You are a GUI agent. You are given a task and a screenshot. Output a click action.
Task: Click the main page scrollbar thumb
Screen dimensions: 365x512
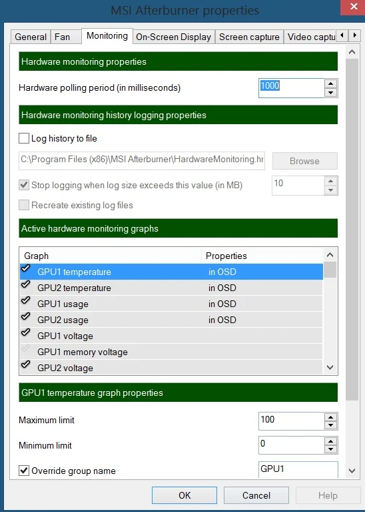click(x=352, y=229)
